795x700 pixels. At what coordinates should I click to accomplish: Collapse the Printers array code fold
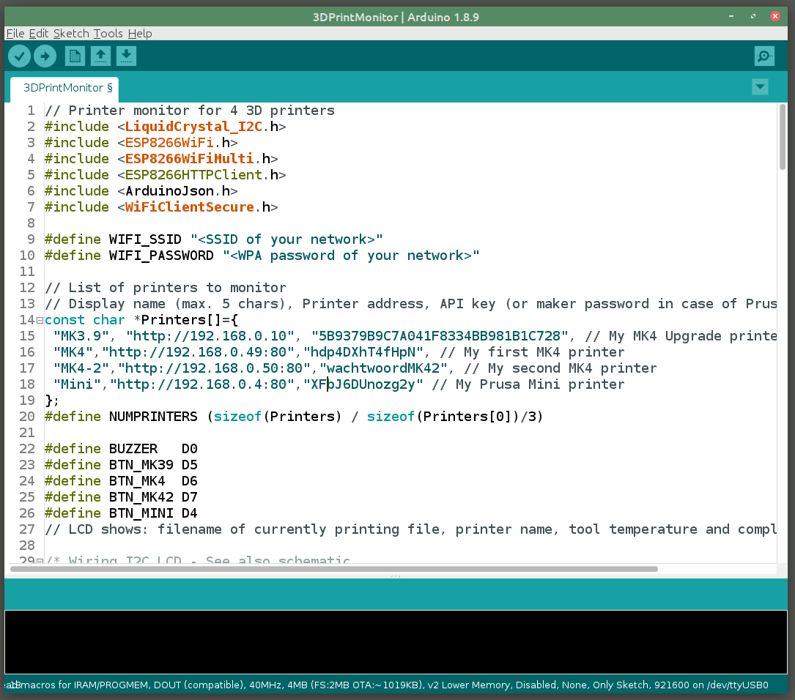[x=40, y=319]
